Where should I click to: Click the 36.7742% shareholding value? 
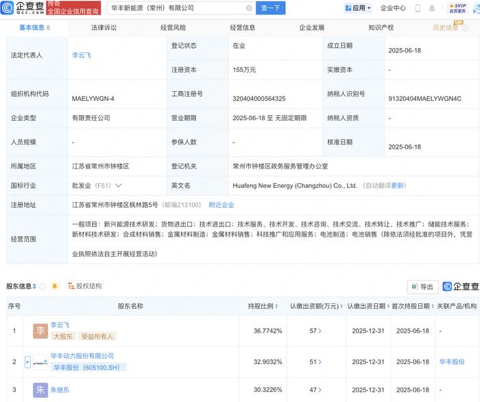click(268, 331)
